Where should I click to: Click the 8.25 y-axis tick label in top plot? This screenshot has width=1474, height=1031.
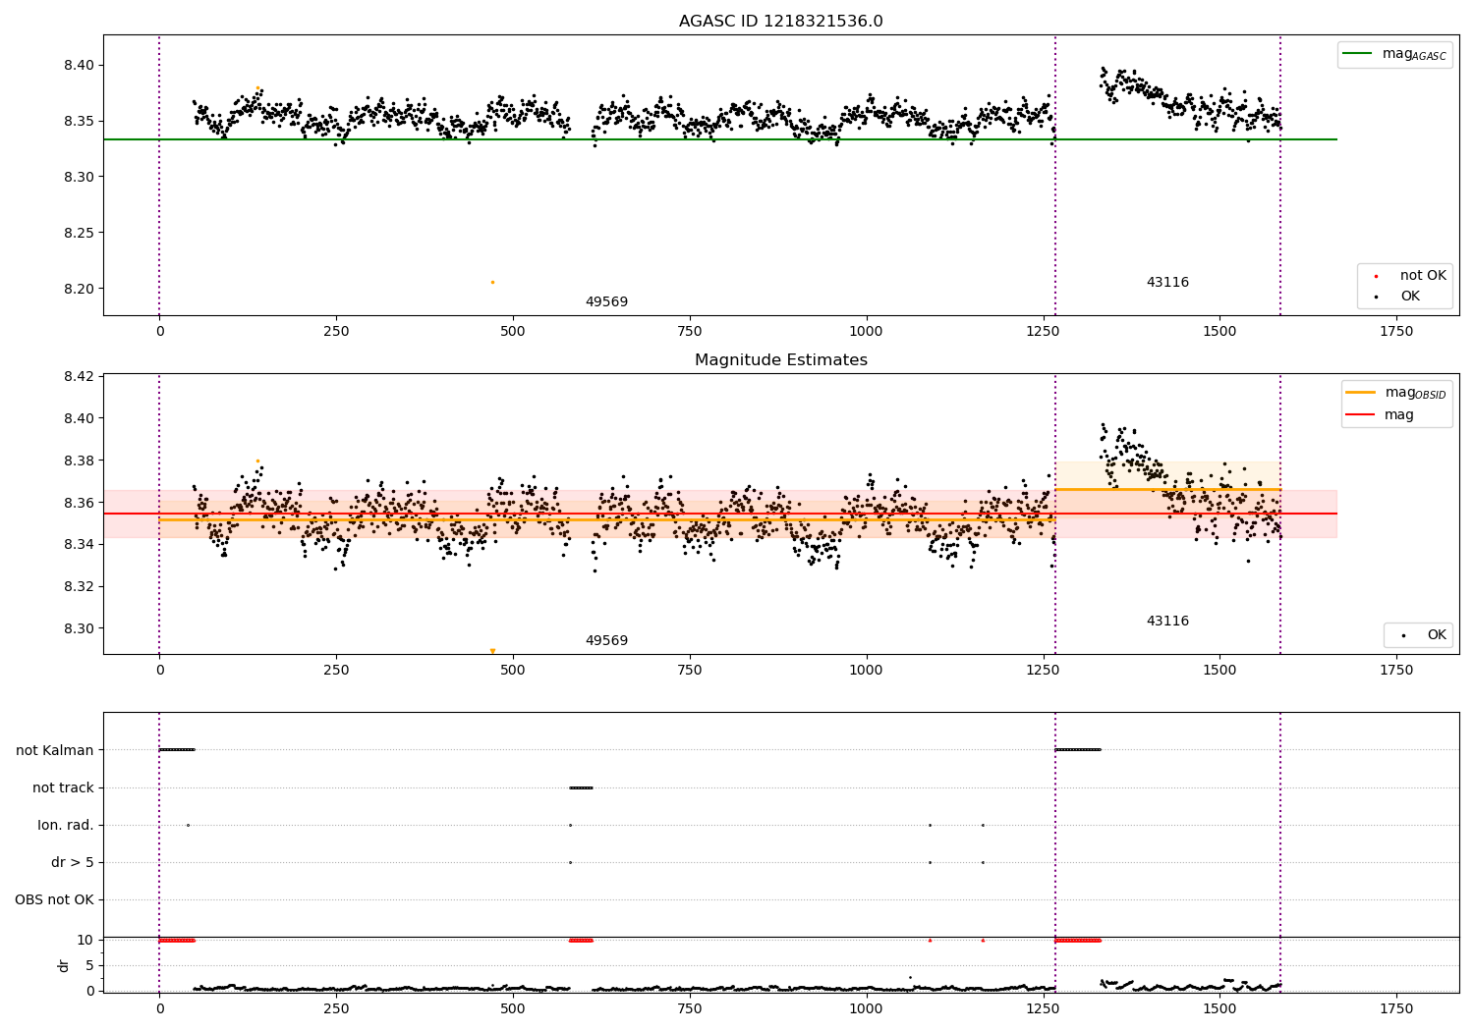[80, 233]
